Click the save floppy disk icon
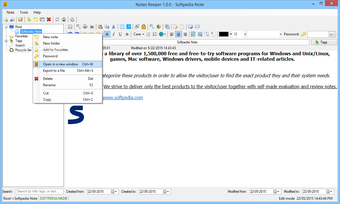Screen dimensions: 340x204 point(70,27)
